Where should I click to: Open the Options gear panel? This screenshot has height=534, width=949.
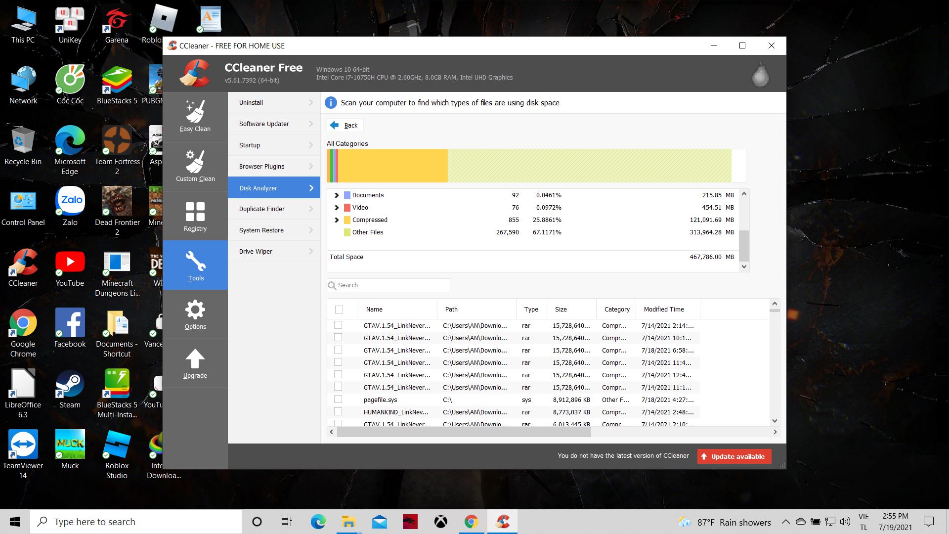pyautogui.click(x=195, y=309)
